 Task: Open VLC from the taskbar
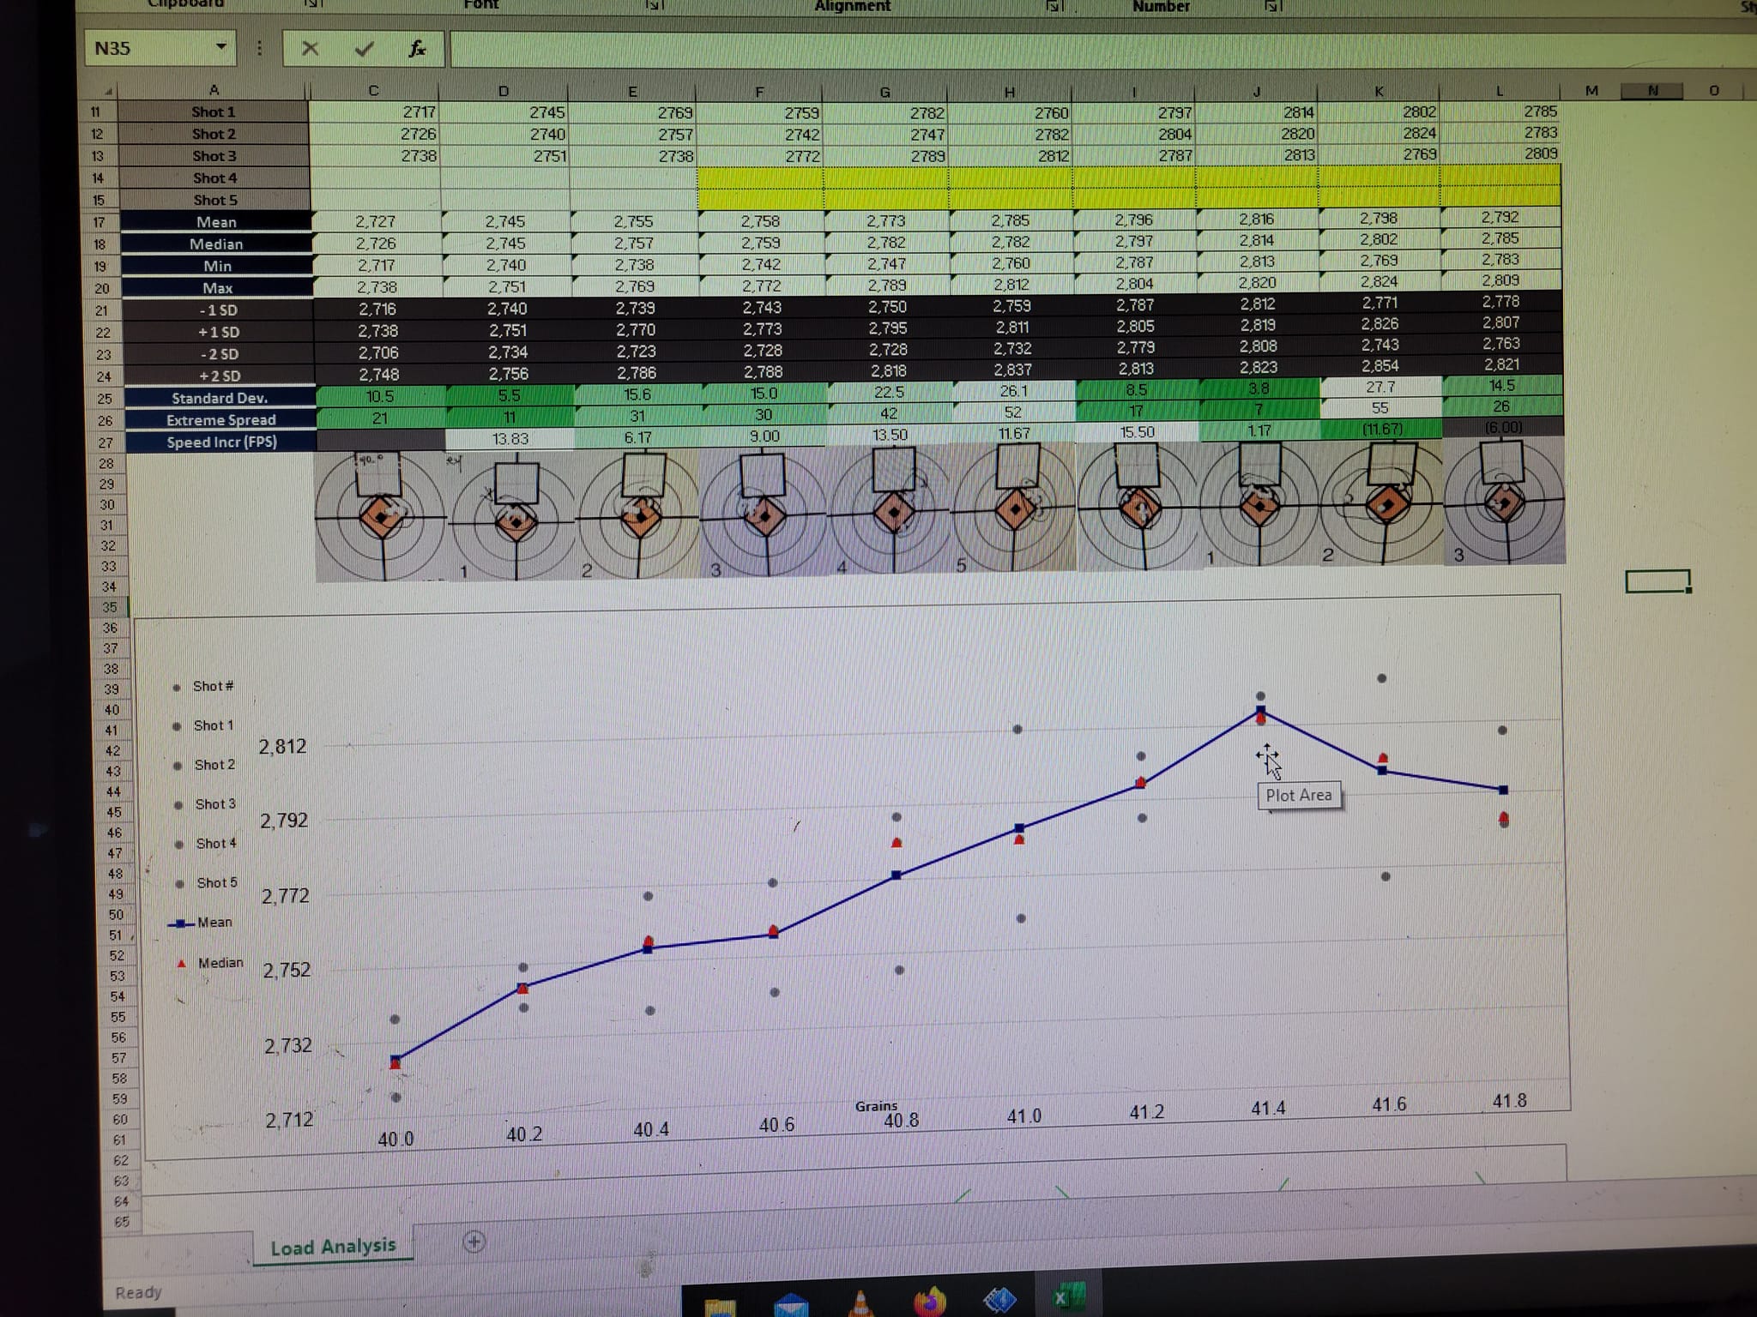point(860,1303)
